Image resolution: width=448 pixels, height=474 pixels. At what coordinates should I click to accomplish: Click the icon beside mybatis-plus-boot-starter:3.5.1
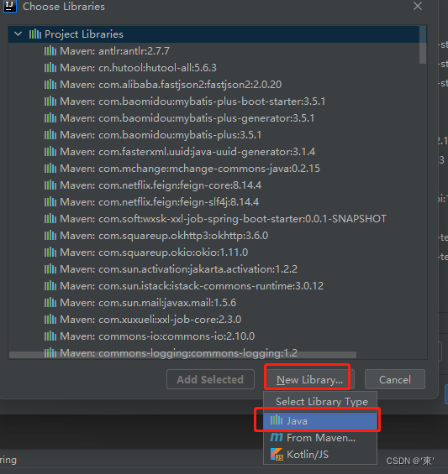pyautogui.click(x=50, y=102)
